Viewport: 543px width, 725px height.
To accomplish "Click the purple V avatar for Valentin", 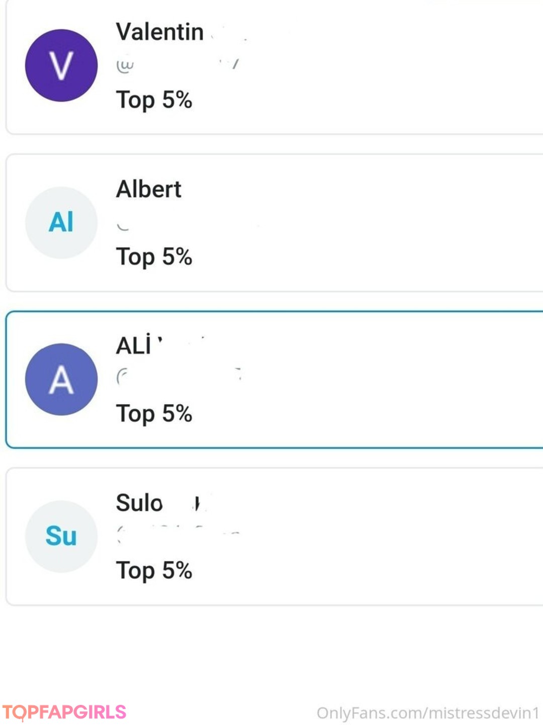I will click(61, 65).
